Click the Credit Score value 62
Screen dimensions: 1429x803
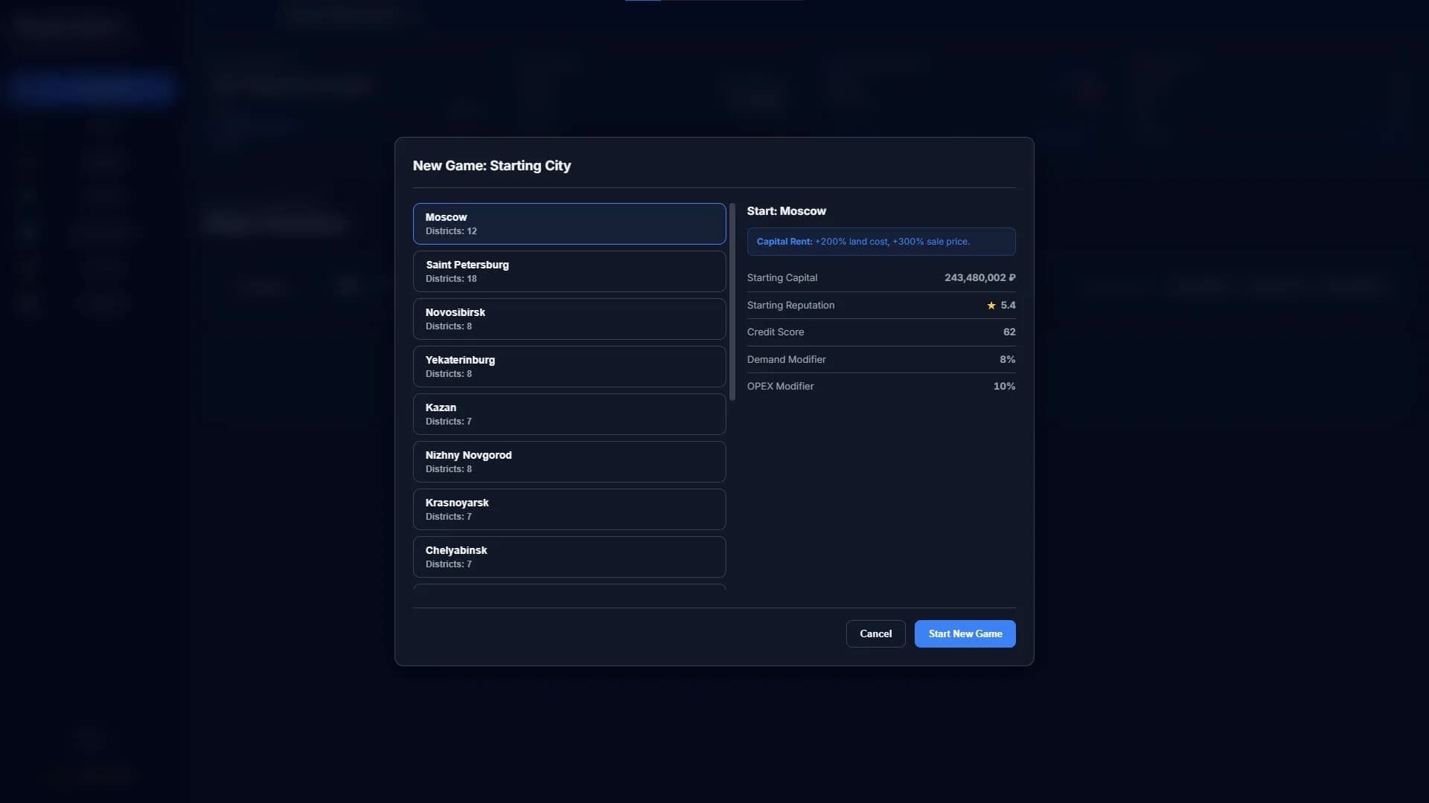coord(1009,332)
